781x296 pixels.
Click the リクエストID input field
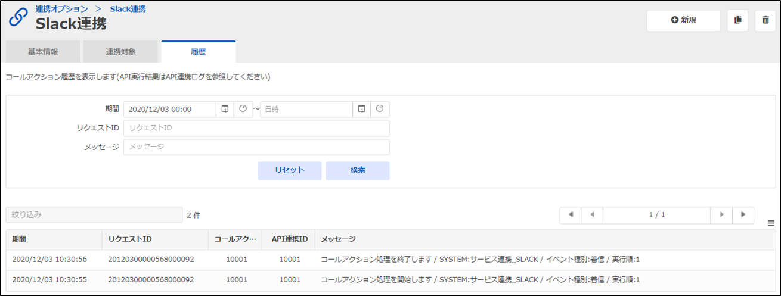pyautogui.click(x=256, y=128)
